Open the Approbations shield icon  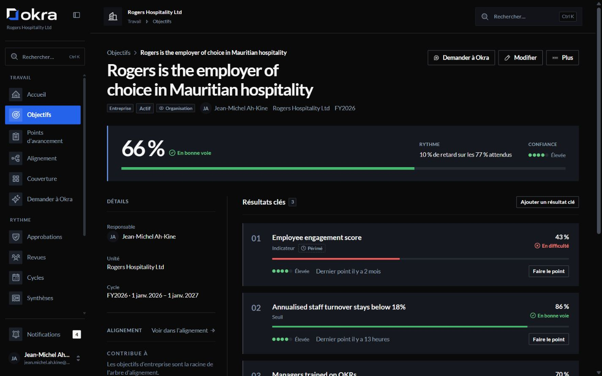point(16,237)
